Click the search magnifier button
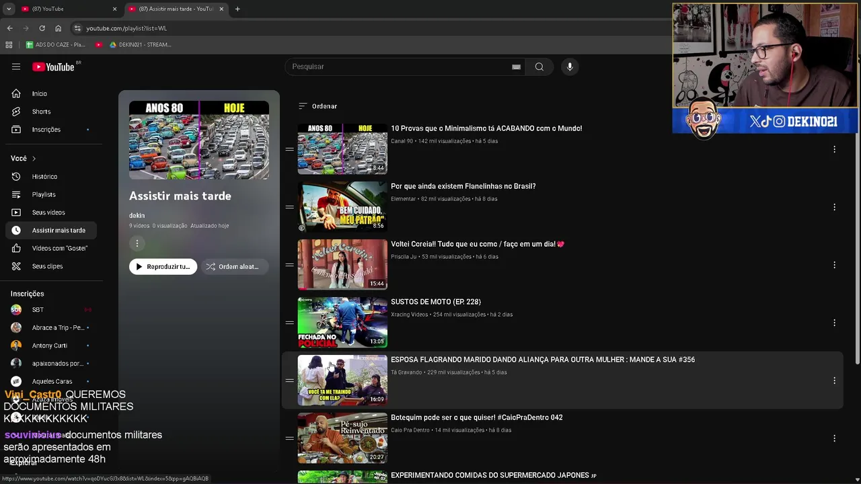Image resolution: width=861 pixels, height=484 pixels. (x=539, y=67)
